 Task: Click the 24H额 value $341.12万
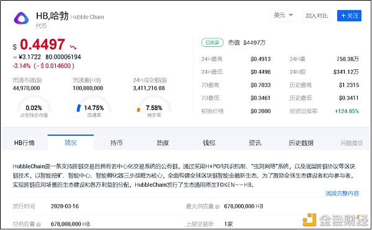(x=346, y=72)
